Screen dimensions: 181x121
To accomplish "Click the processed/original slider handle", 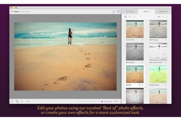I will click(102, 101).
